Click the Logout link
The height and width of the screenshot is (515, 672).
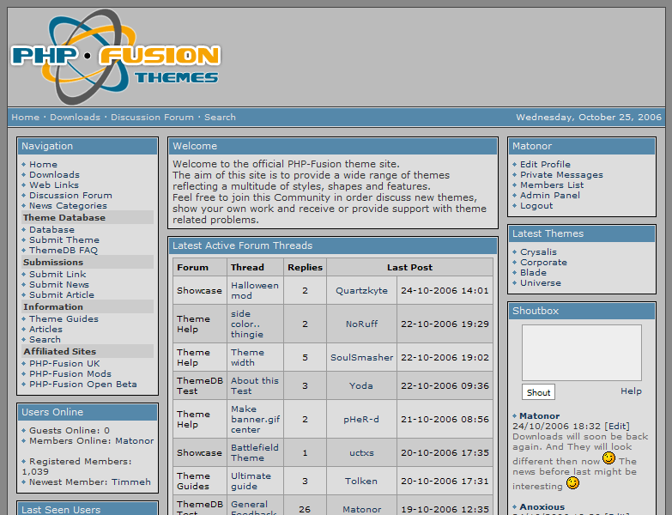(x=536, y=206)
